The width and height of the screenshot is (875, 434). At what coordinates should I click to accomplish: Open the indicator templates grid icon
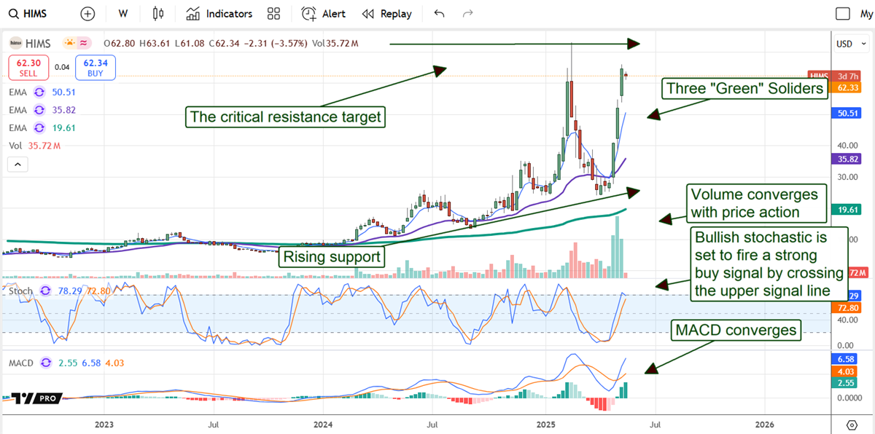click(274, 14)
